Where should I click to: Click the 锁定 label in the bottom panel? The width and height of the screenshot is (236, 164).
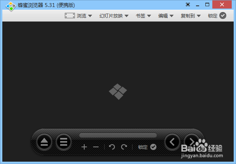[x=143, y=147]
